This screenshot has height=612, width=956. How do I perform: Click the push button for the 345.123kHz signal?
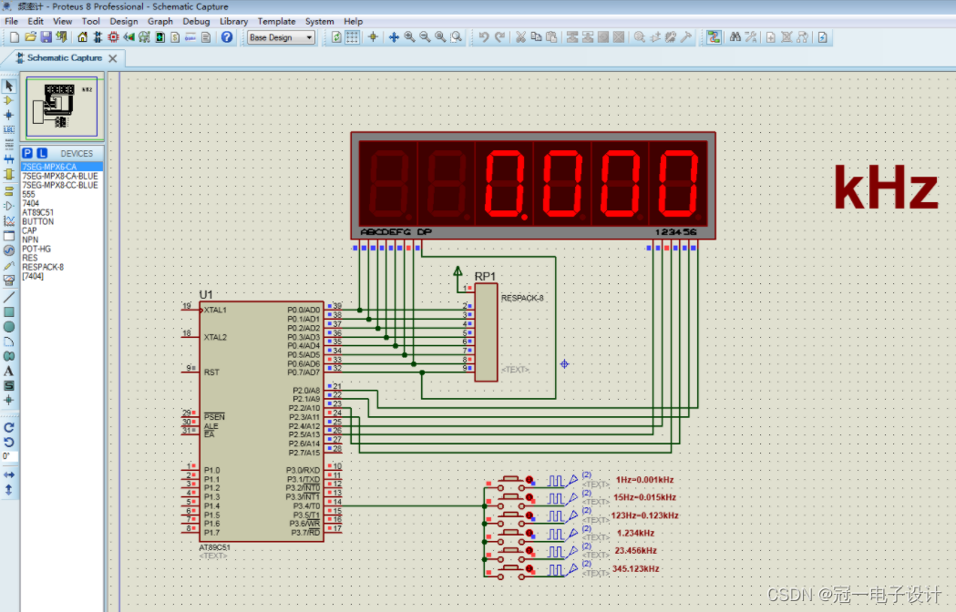(510, 570)
